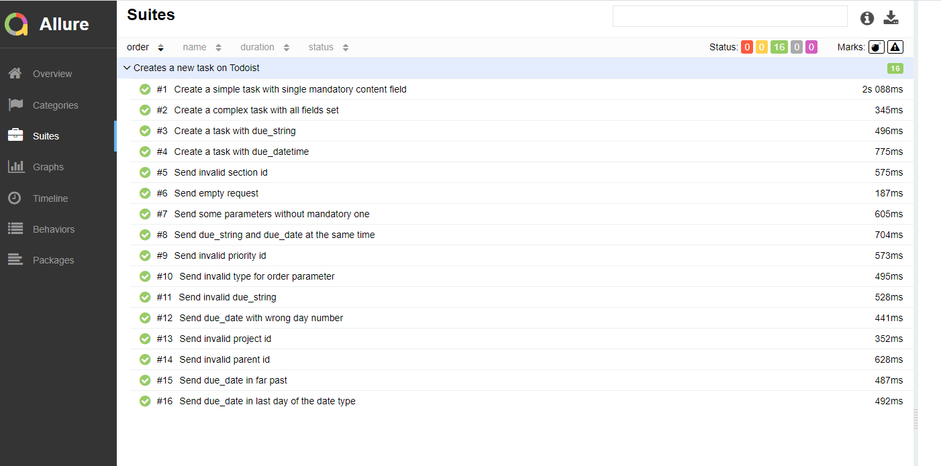
Task: Click the Allure logo icon
Action: [16, 24]
